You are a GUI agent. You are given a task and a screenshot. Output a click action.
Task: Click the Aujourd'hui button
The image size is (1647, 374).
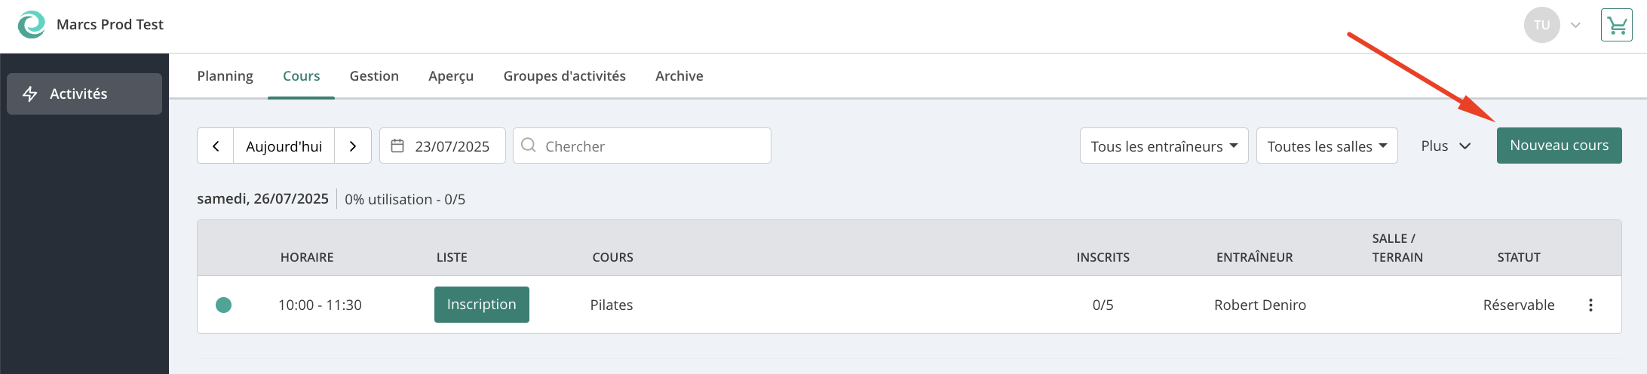[x=284, y=146]
